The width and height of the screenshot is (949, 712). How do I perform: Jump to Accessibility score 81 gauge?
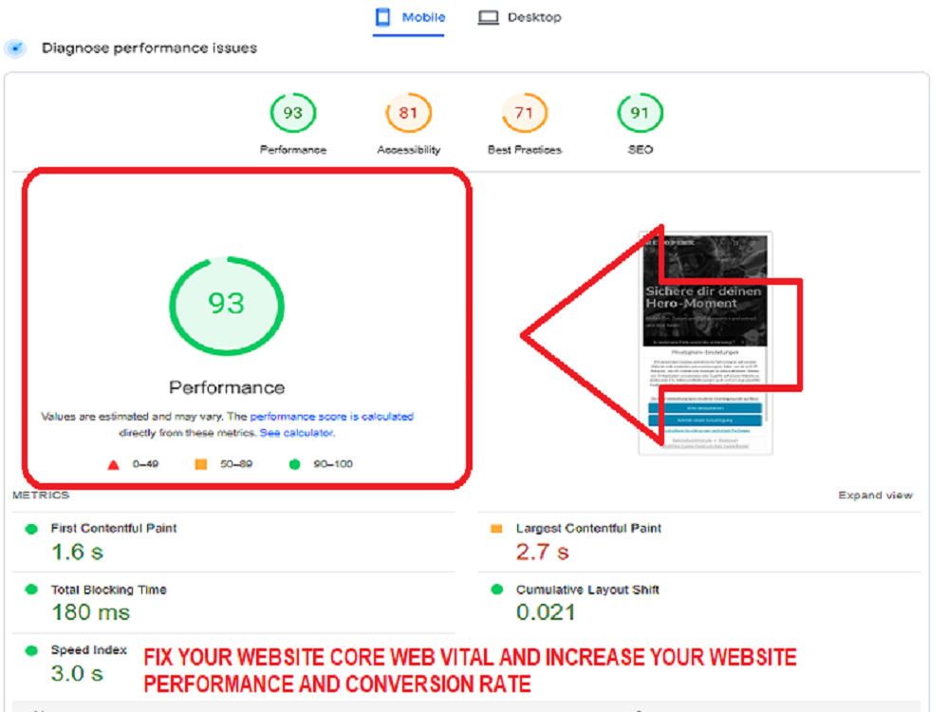[408, 113]
